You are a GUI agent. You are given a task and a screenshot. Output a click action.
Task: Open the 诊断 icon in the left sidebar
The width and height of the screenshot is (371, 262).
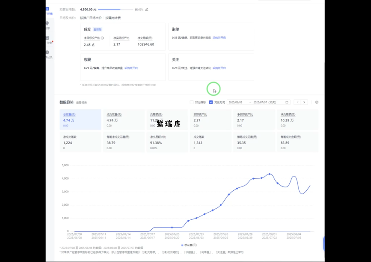click(47, 39)
